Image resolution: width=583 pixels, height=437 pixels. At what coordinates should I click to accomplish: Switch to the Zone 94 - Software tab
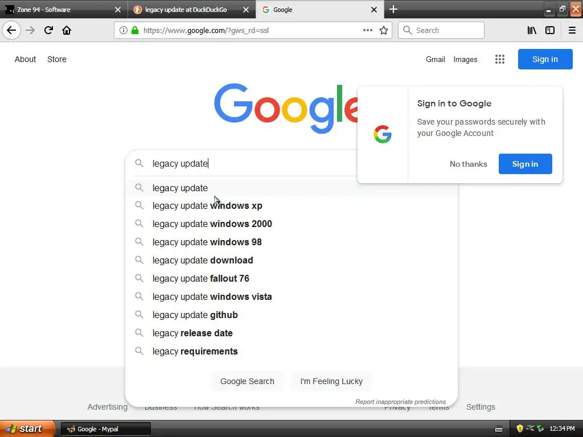click(64, 9)
